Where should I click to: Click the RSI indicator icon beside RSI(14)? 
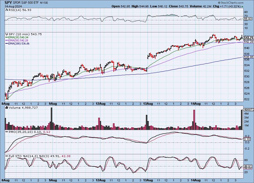click(6, 10)
